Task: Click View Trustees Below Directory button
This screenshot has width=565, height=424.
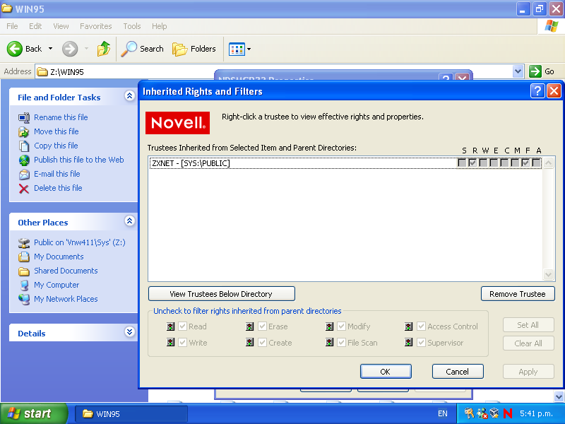Action: pyautogui.click(x=221, y=294)
